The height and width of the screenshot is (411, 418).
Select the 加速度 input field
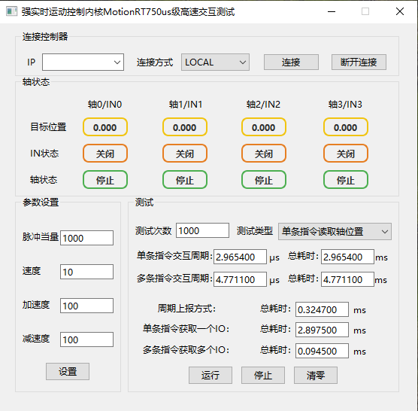(x=86, y=306)
